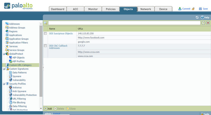211x115 pixels.
Task: Collapse the Custom Signatures tree node
Action: [x=4, y=69]
